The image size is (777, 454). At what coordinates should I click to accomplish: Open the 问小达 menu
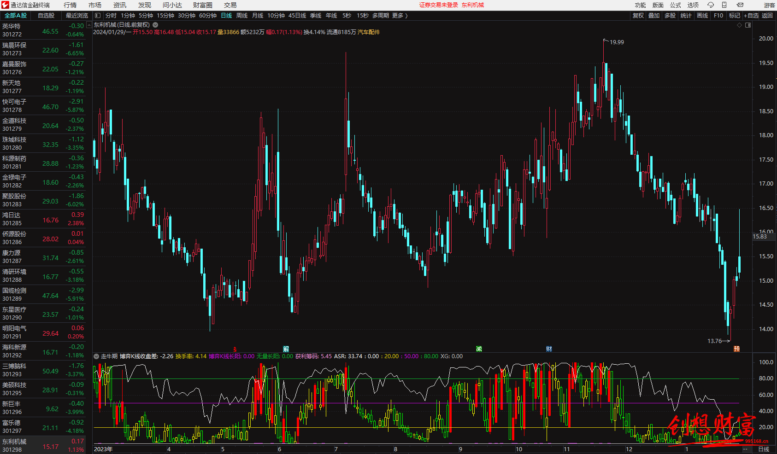click(x=172, y=5)
